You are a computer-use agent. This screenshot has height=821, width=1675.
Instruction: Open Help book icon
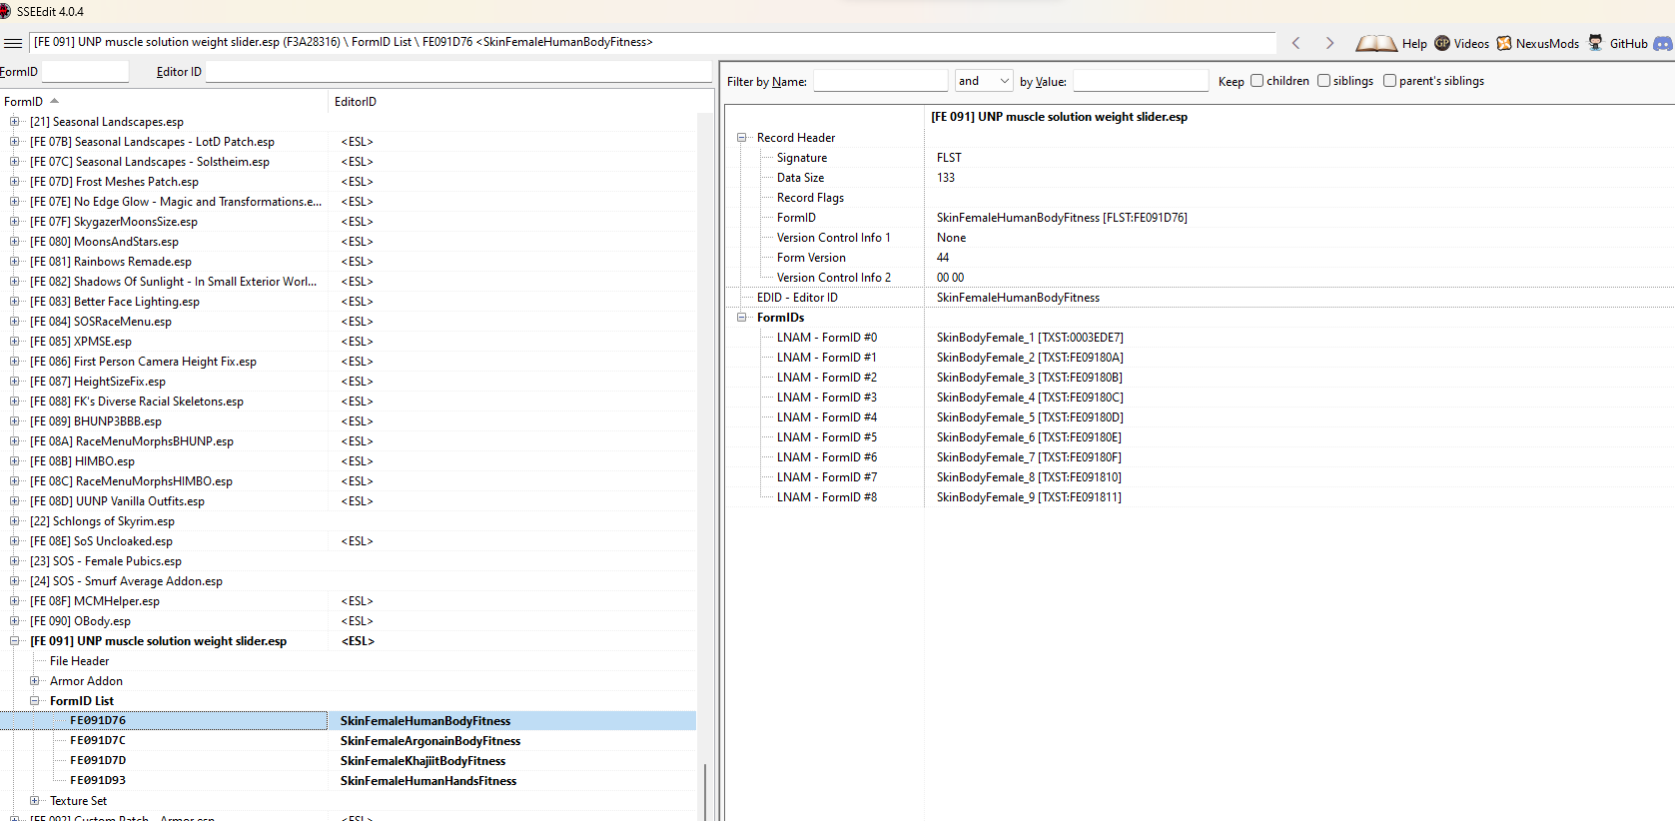pyautogui.click(x=1376, y=43)
